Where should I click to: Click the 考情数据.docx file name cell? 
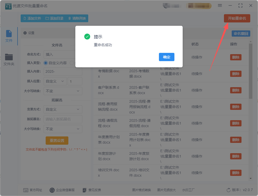(x=109, y=74)
